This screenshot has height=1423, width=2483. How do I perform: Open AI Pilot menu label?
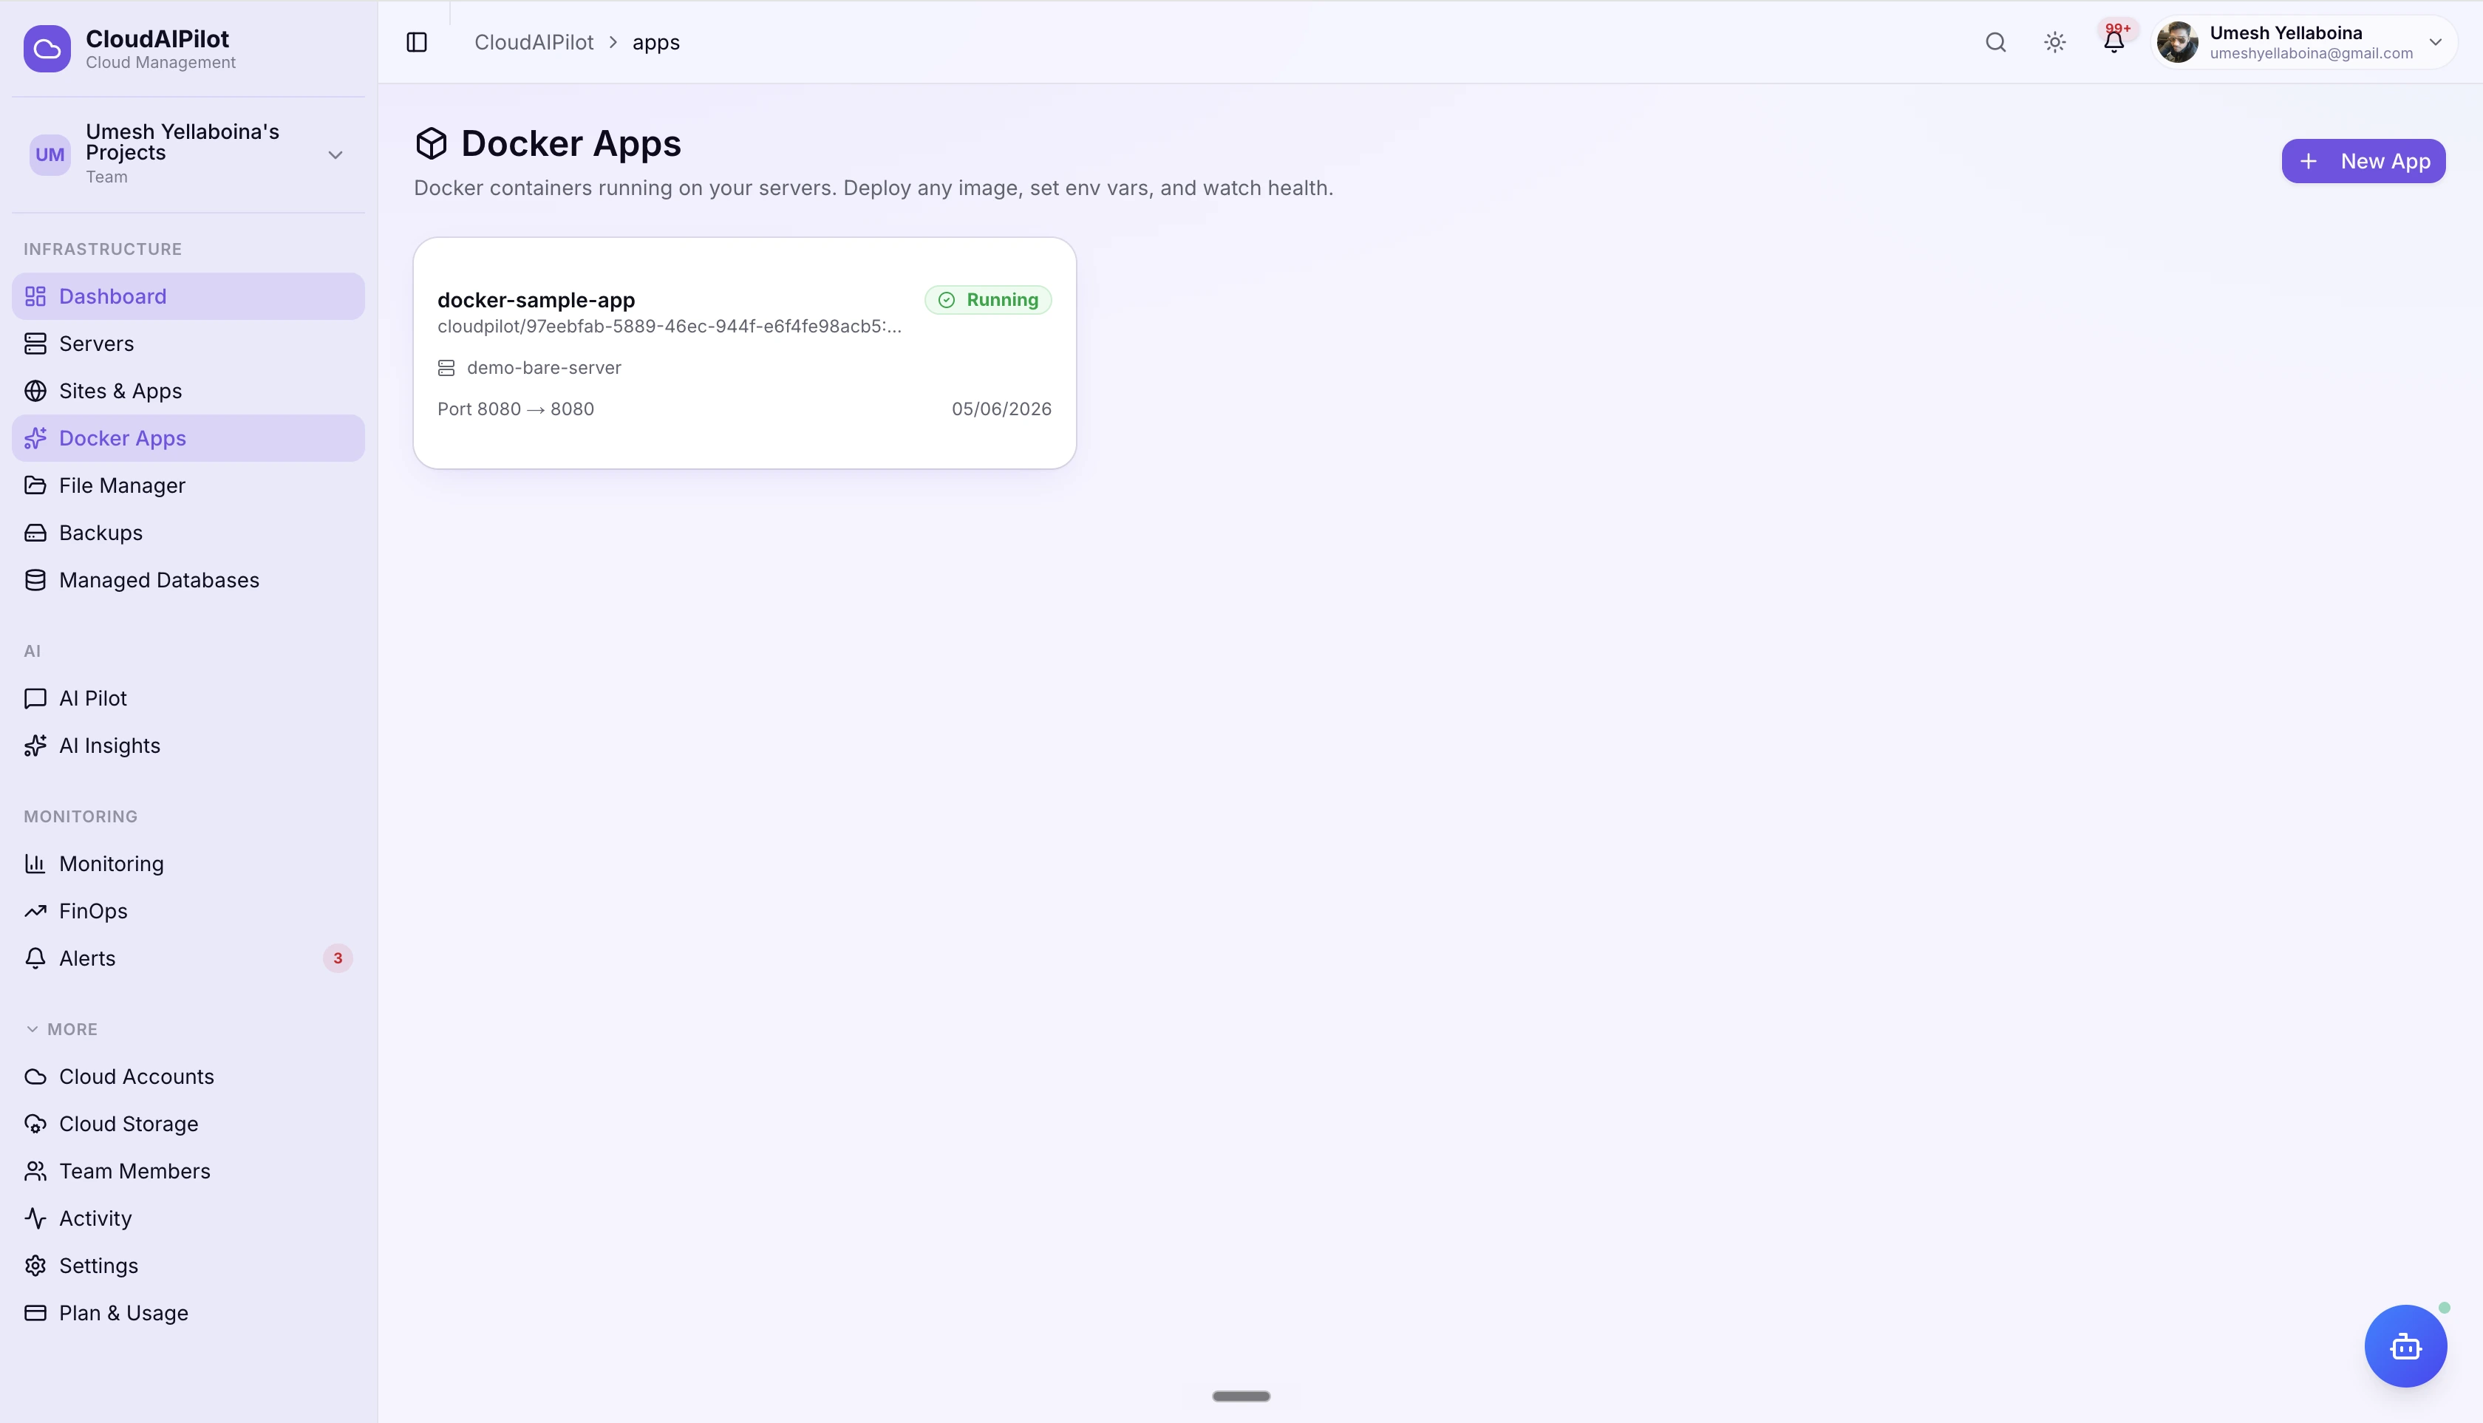(x=93, y=697)
